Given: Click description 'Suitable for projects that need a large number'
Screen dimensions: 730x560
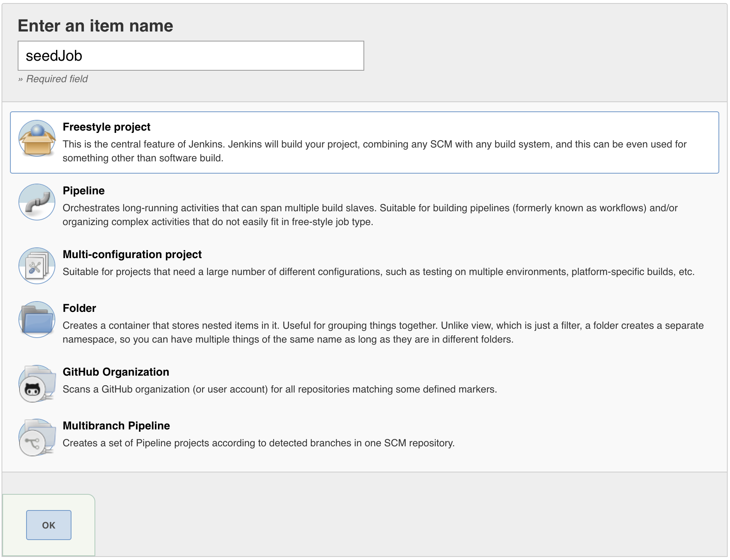Looking at the screenshot, I should tap(378, 272).
